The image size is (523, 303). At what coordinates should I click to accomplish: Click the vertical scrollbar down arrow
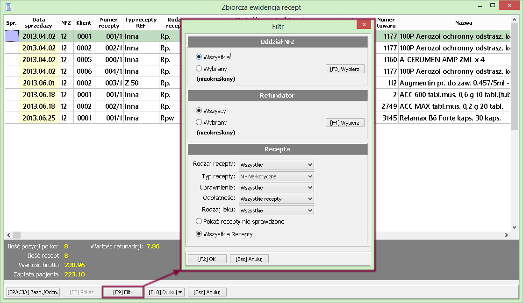(514, 227)
